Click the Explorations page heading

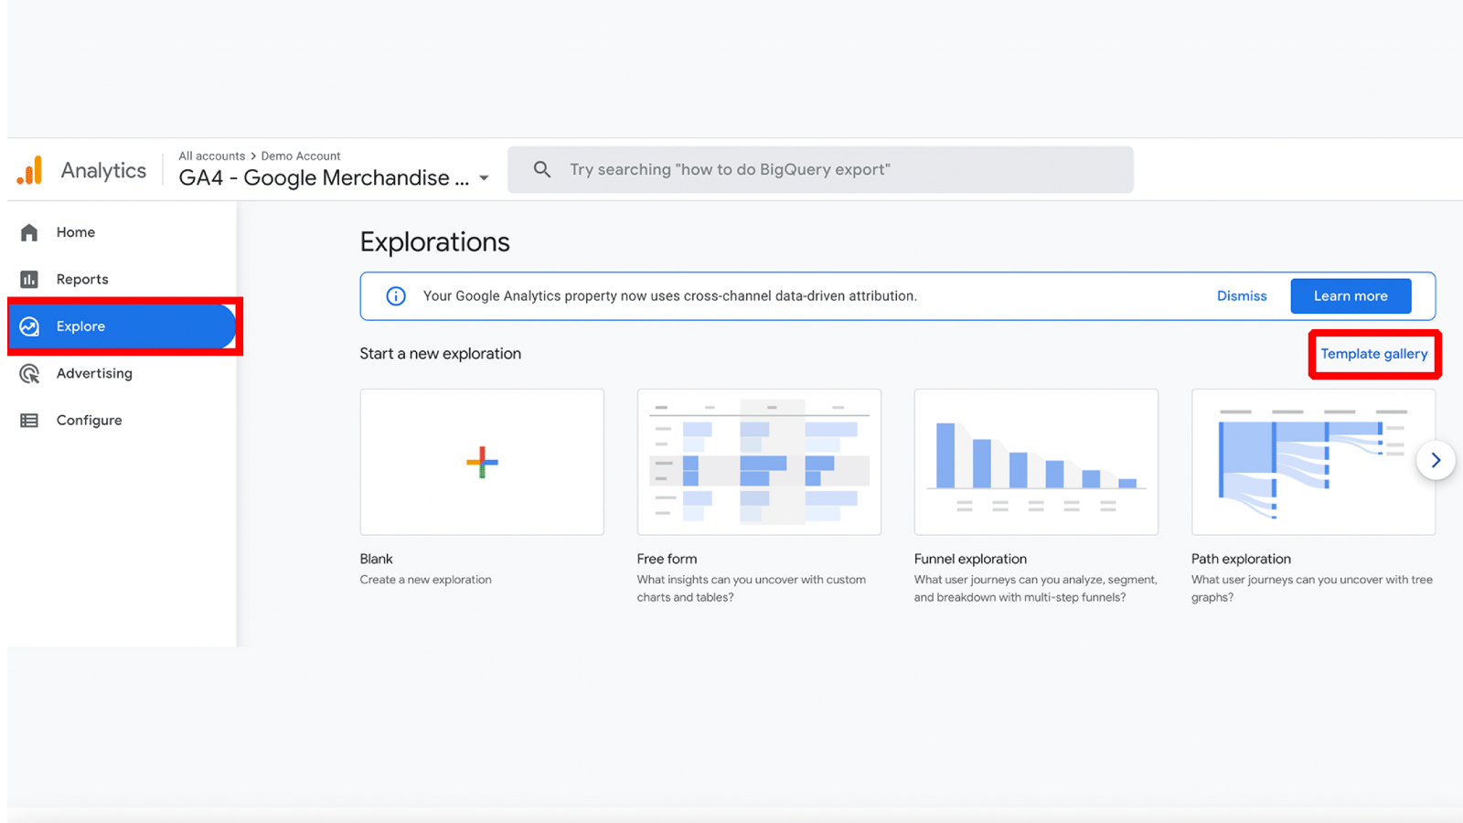[x=434, y=242]
